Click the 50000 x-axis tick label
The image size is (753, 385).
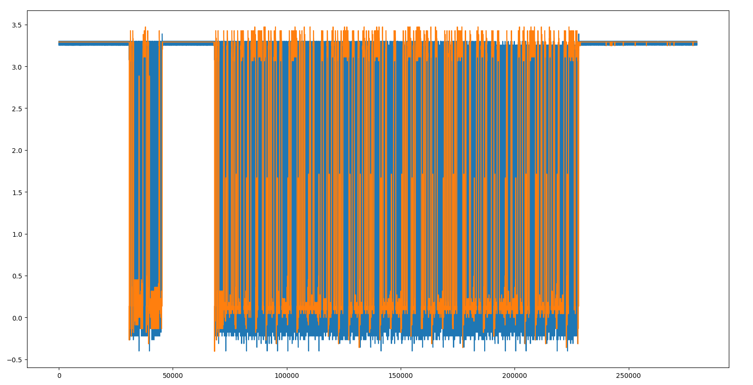(173, 376)
